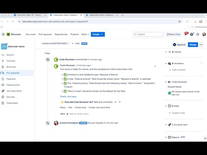Collapse the Reports section

[x=166, y=137]
